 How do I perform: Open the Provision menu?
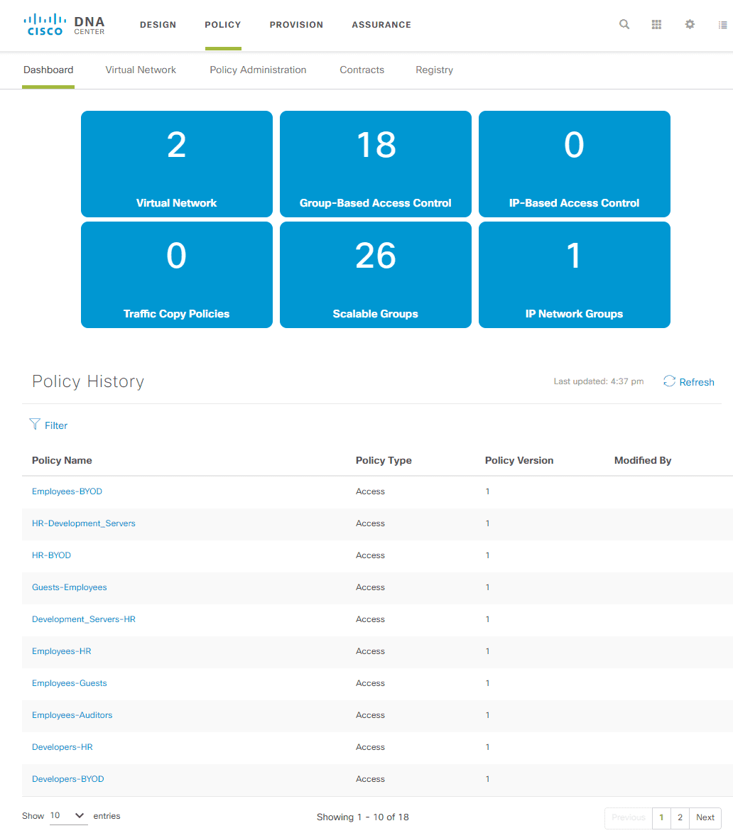(296, 25)
